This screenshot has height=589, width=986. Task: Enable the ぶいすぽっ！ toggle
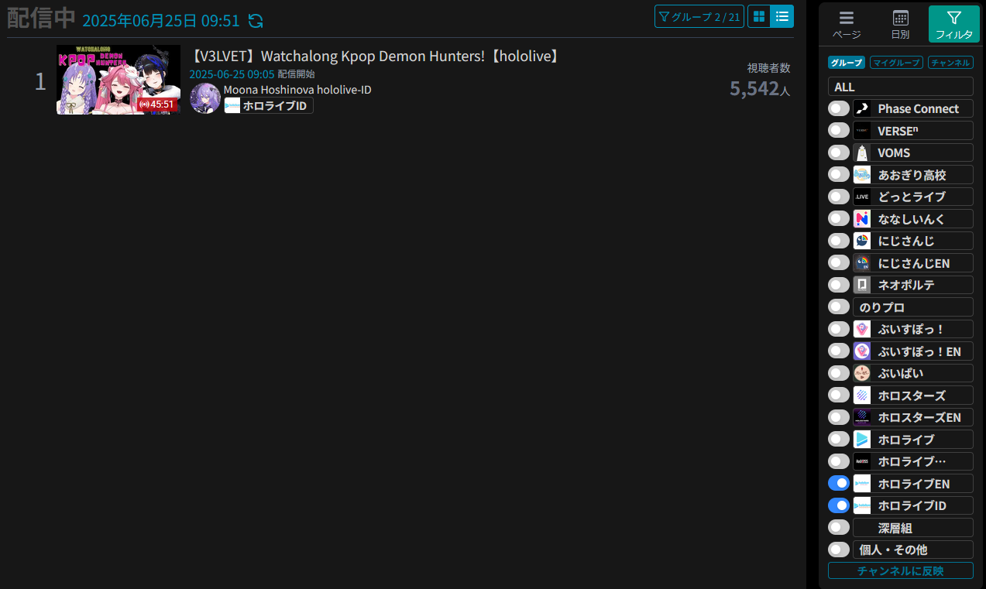[x=839, y=329]
